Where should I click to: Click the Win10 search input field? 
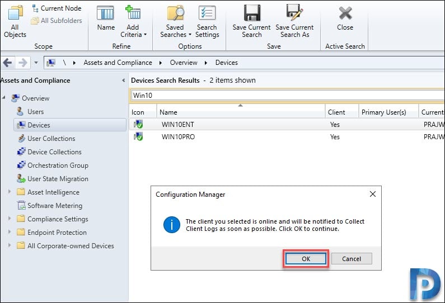click(x=288, y=96)
